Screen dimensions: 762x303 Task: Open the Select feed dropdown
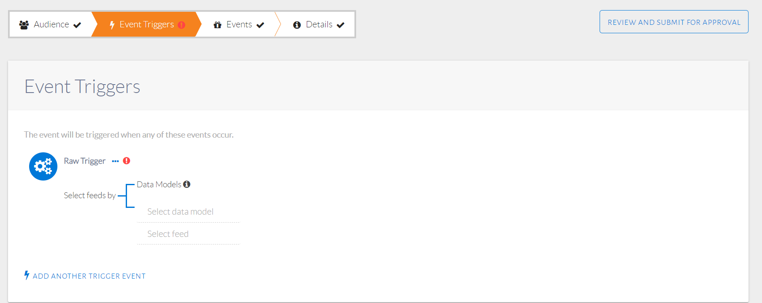point(188,234)
